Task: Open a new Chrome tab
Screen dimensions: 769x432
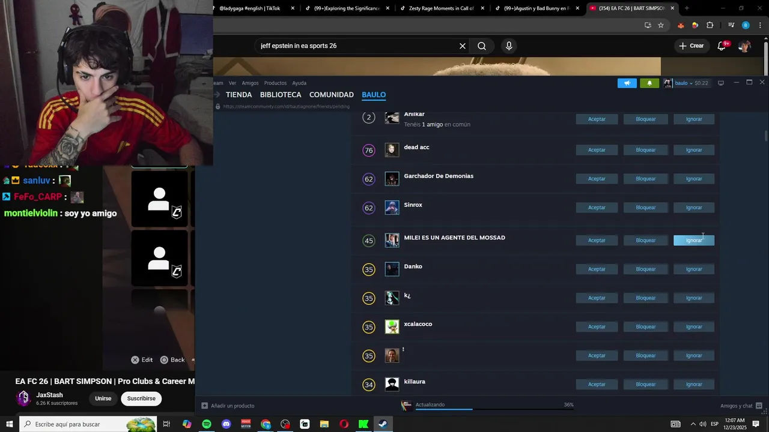Action: coord(687,8)
